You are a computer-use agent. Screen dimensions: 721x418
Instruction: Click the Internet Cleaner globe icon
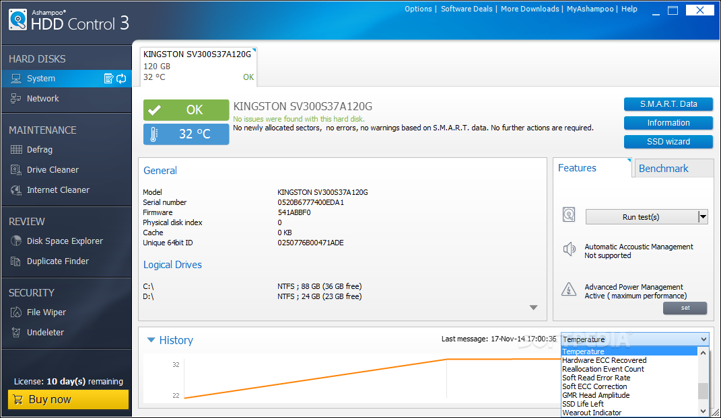click(x=16, y=190)
